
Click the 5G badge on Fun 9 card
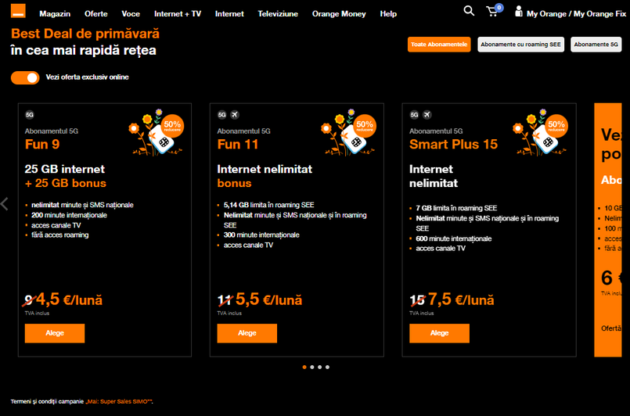[30, 114]
